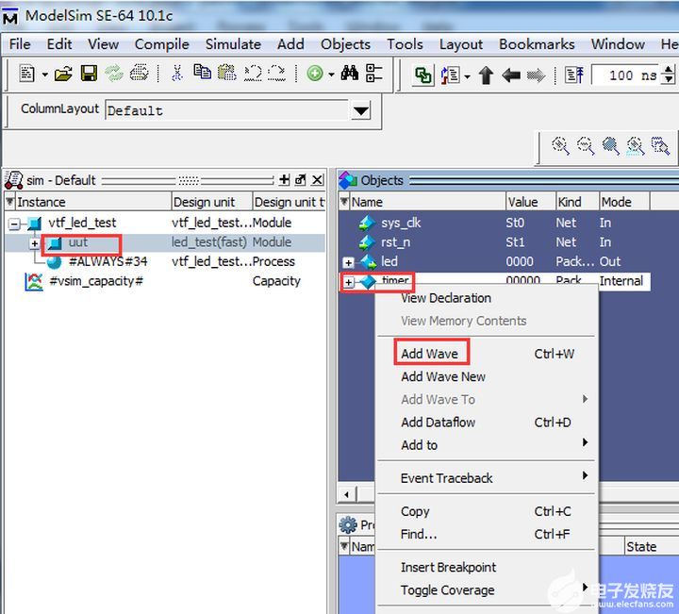Click the fifth magnifier zoom icon
This screenshot has height=614, width=679.
coord(661,145)
